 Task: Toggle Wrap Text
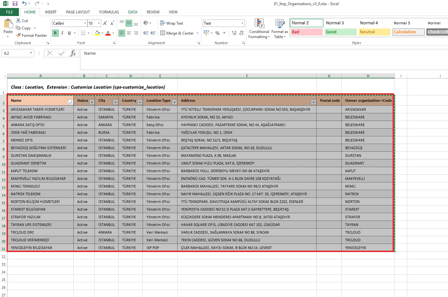click(172, 23)
